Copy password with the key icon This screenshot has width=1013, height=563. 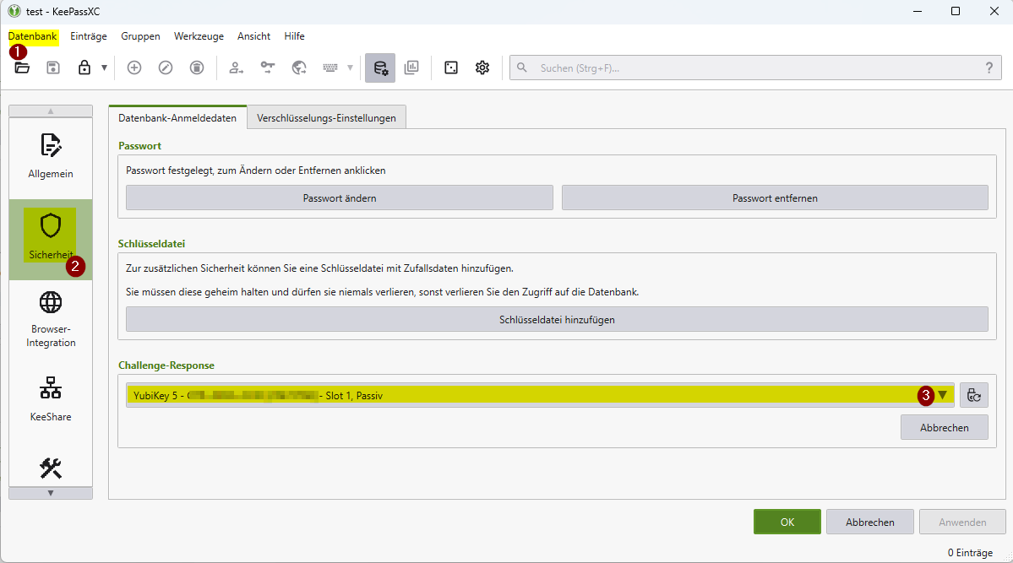tap(268, 68)
